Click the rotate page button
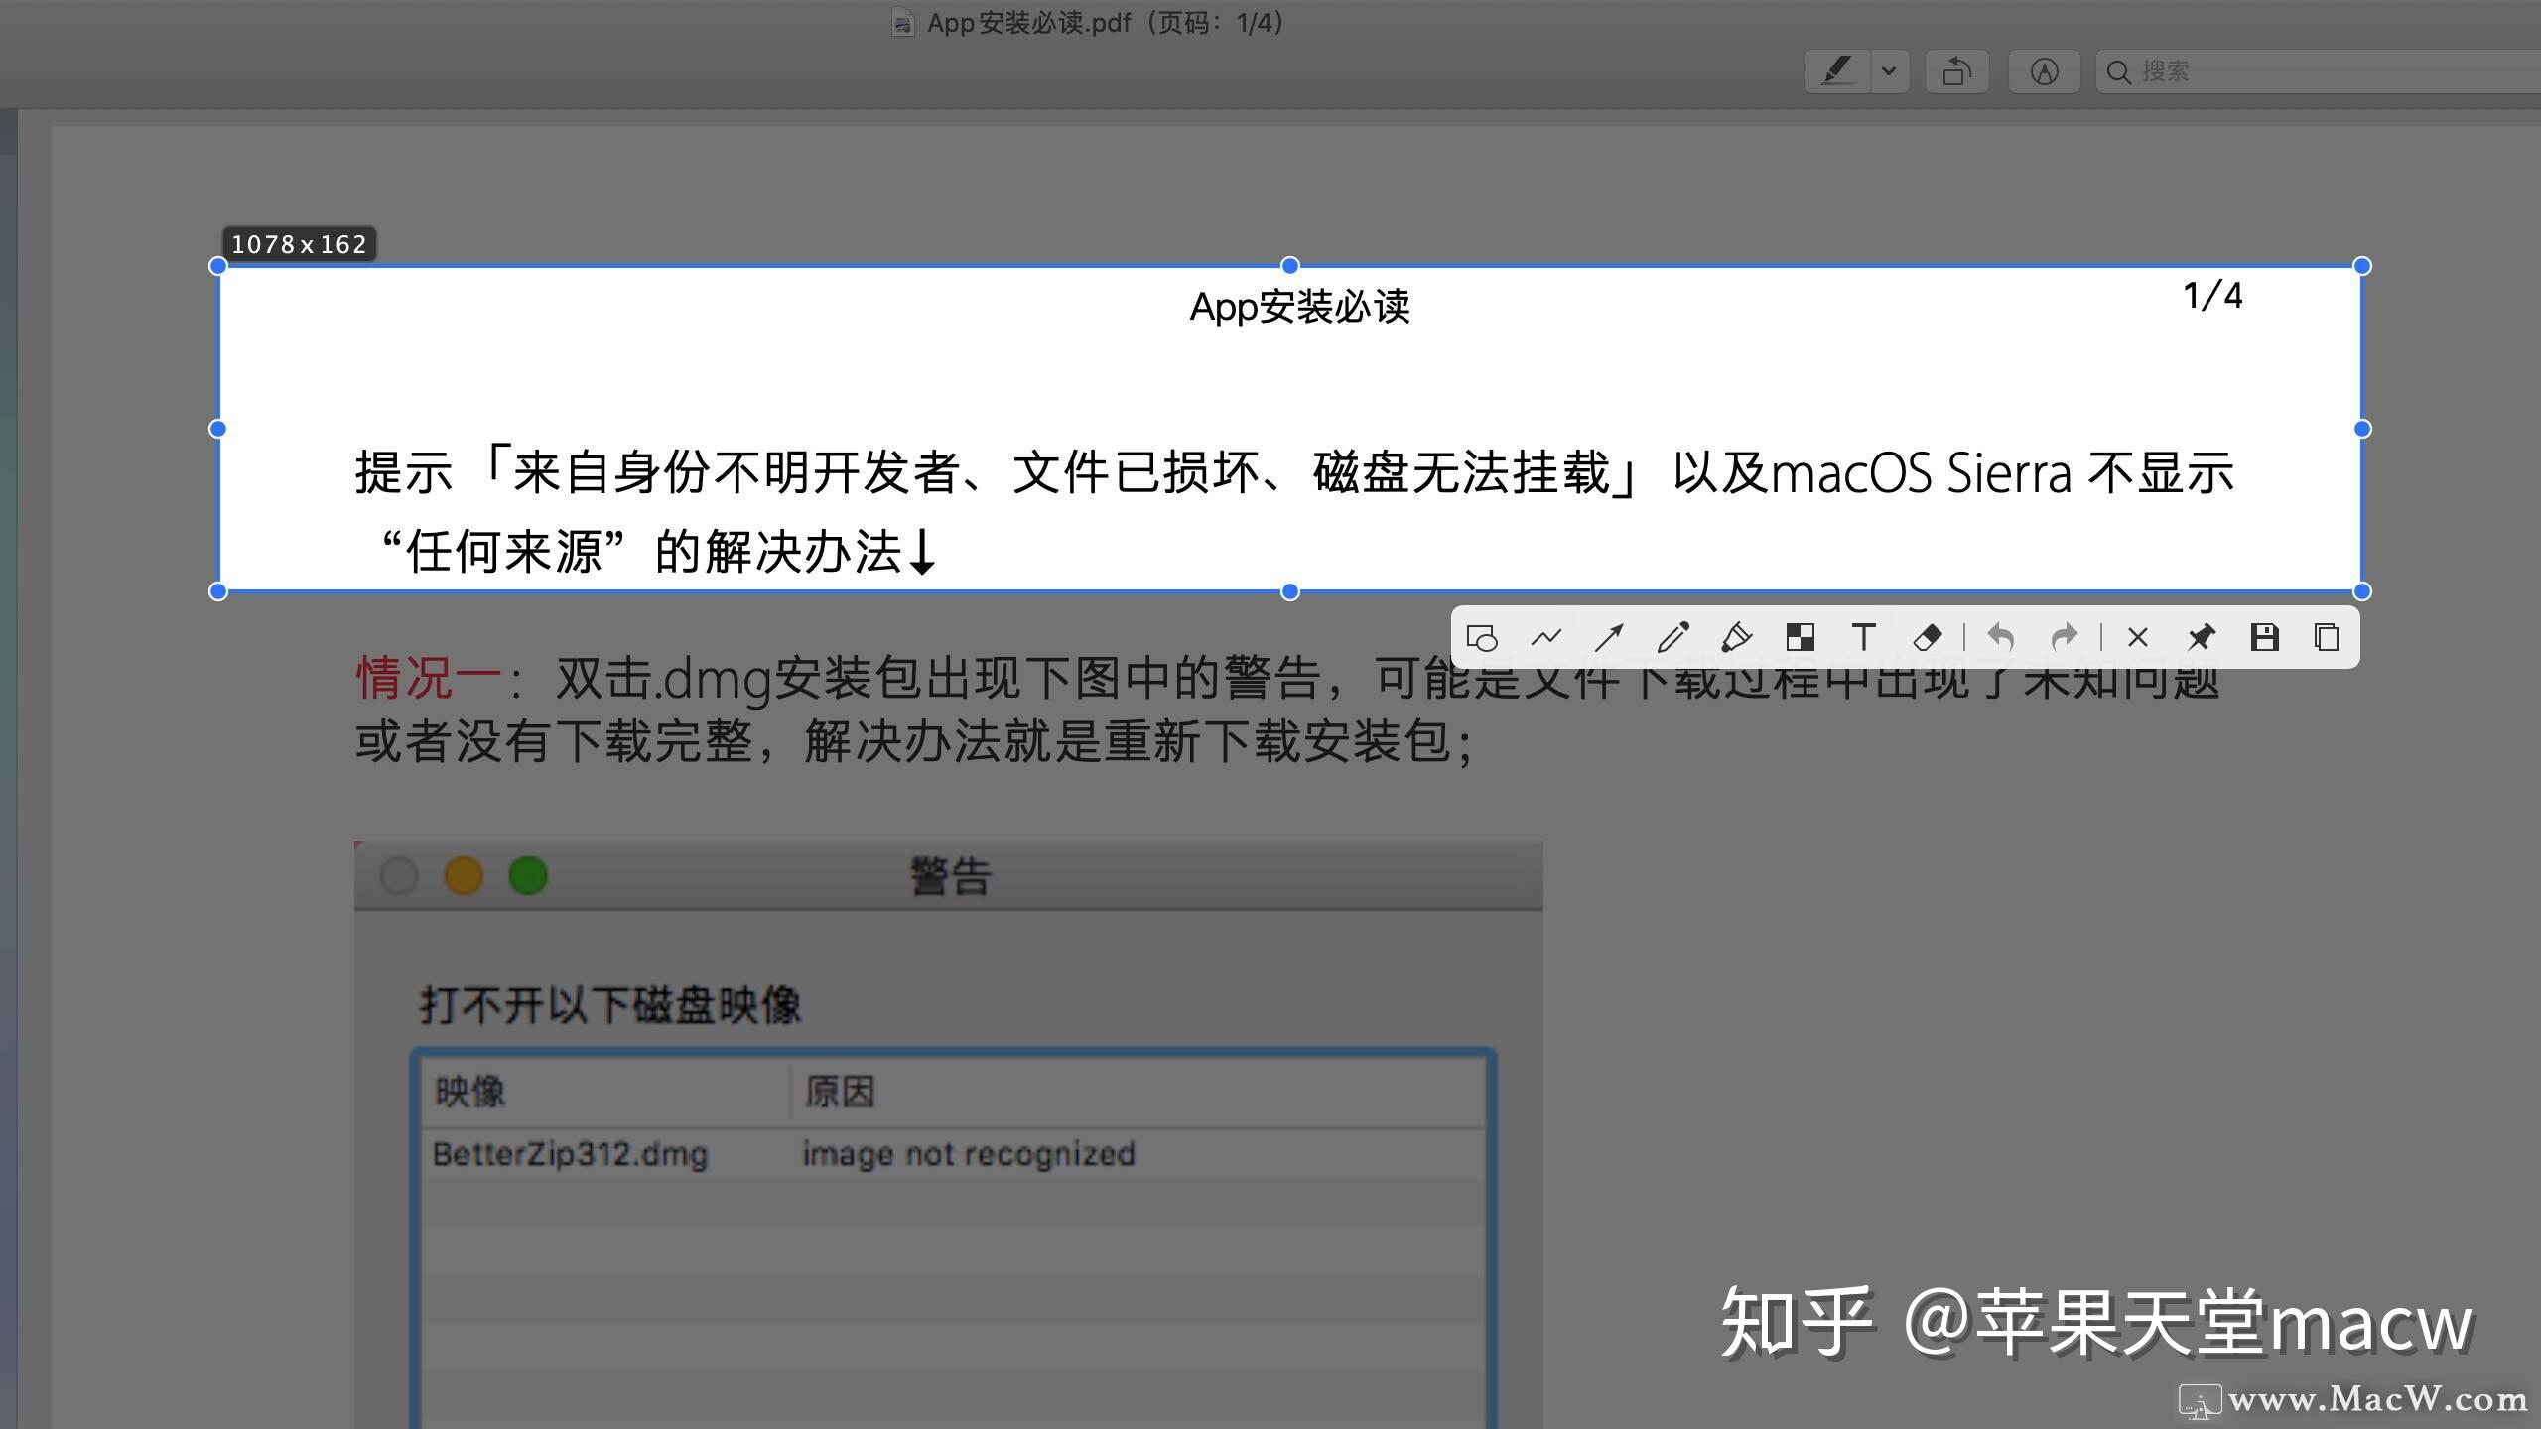This screenshot has height=1429, width=2541. click(1956, 71)
